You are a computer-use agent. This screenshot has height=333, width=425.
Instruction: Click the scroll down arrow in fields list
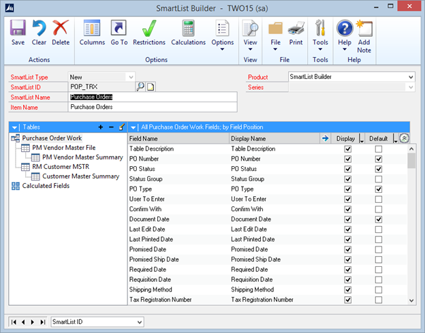click(x=411, y=300)
